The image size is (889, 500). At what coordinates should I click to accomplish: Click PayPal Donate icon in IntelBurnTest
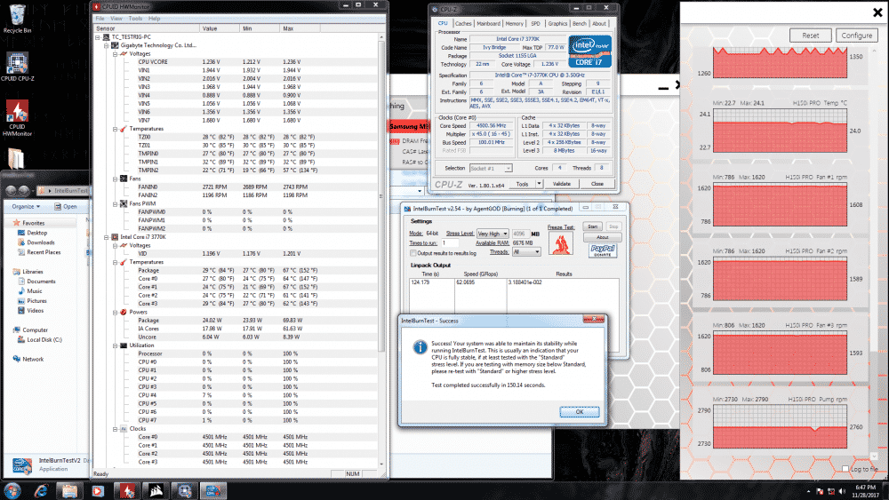click(x=603, y=250)
